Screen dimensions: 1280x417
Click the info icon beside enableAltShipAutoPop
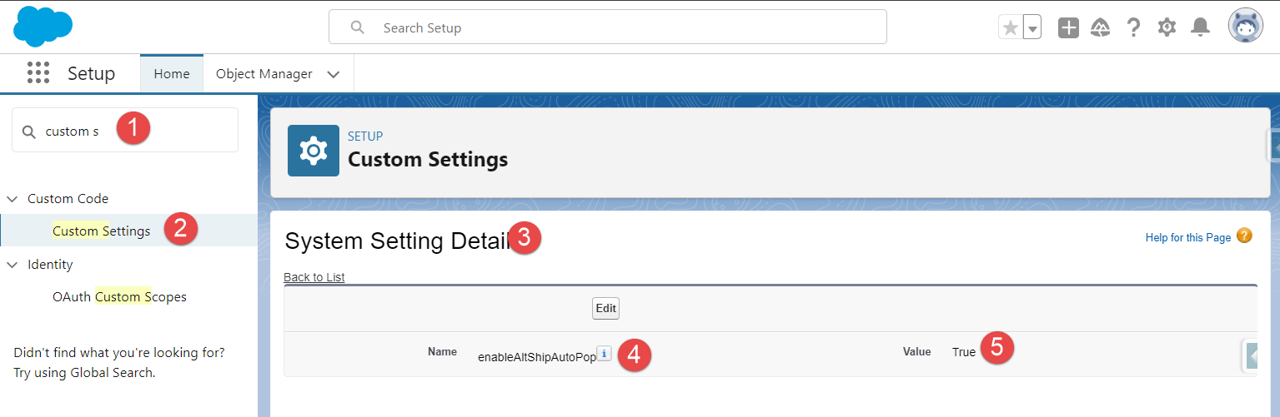(x=605, y=353)
